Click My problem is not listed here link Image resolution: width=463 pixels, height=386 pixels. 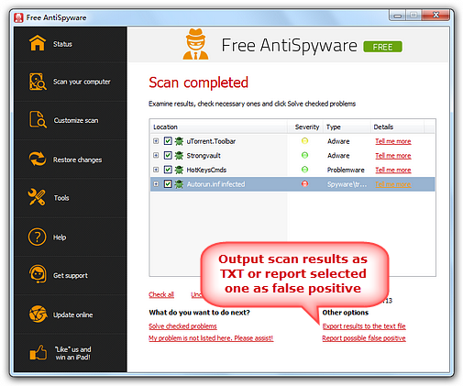(x=211, y=338)
